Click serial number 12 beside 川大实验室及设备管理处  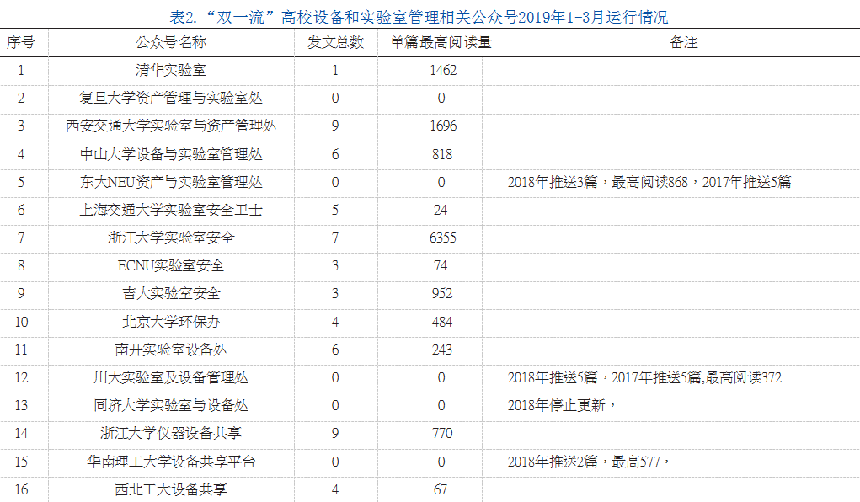click(x=21, y=377)
